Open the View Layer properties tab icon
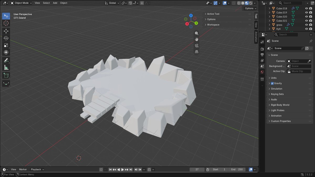This screenshot has width=315, height=177. (x=262, y=60)
